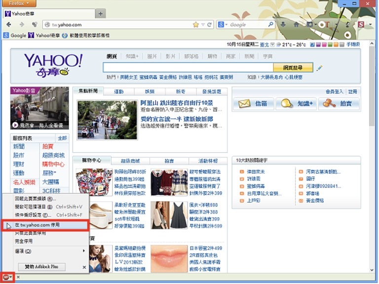Select the orange theme color swatch

point(336,45)
